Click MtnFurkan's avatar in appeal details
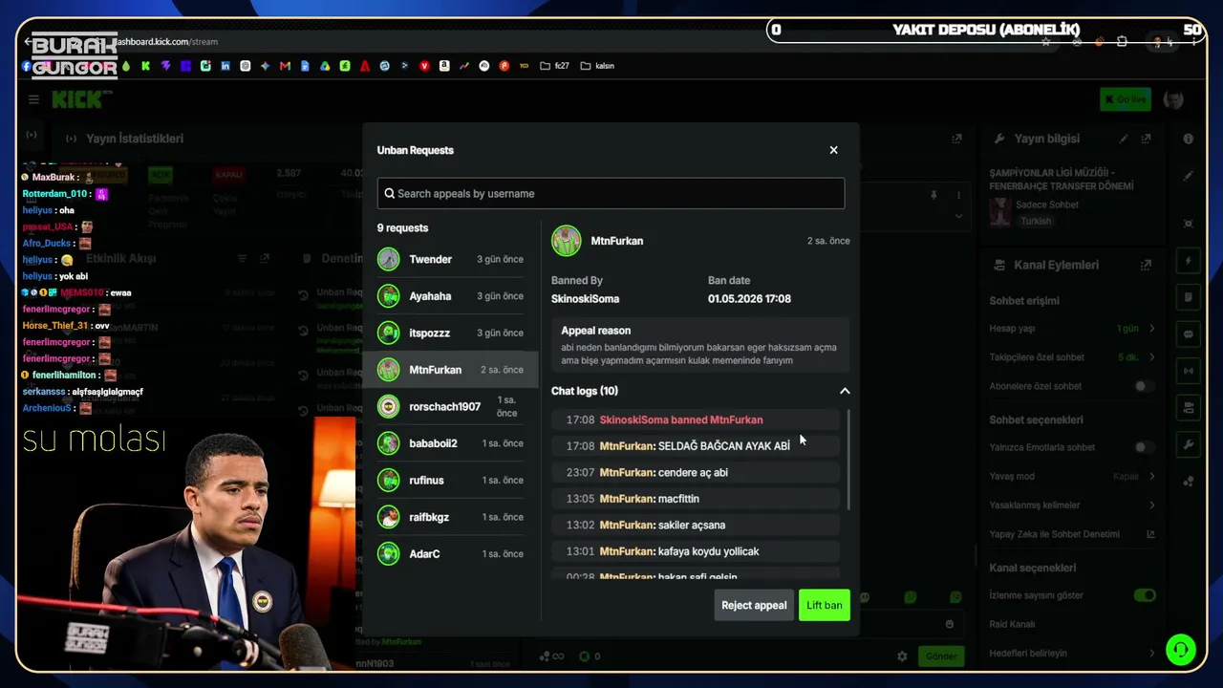Screen dimensions: 1223x688 click(567, 241)
